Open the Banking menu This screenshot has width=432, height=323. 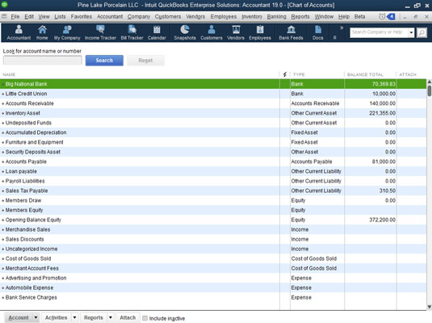tap(276, 16)
